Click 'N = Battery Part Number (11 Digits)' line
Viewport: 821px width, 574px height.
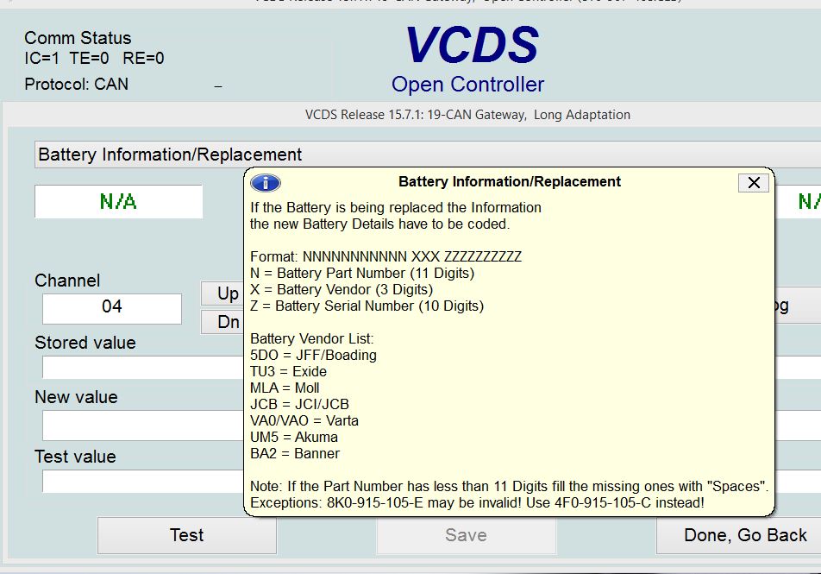[362, 274]
